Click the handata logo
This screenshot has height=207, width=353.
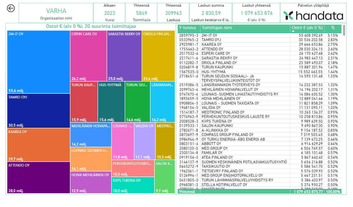click(313, 16)
